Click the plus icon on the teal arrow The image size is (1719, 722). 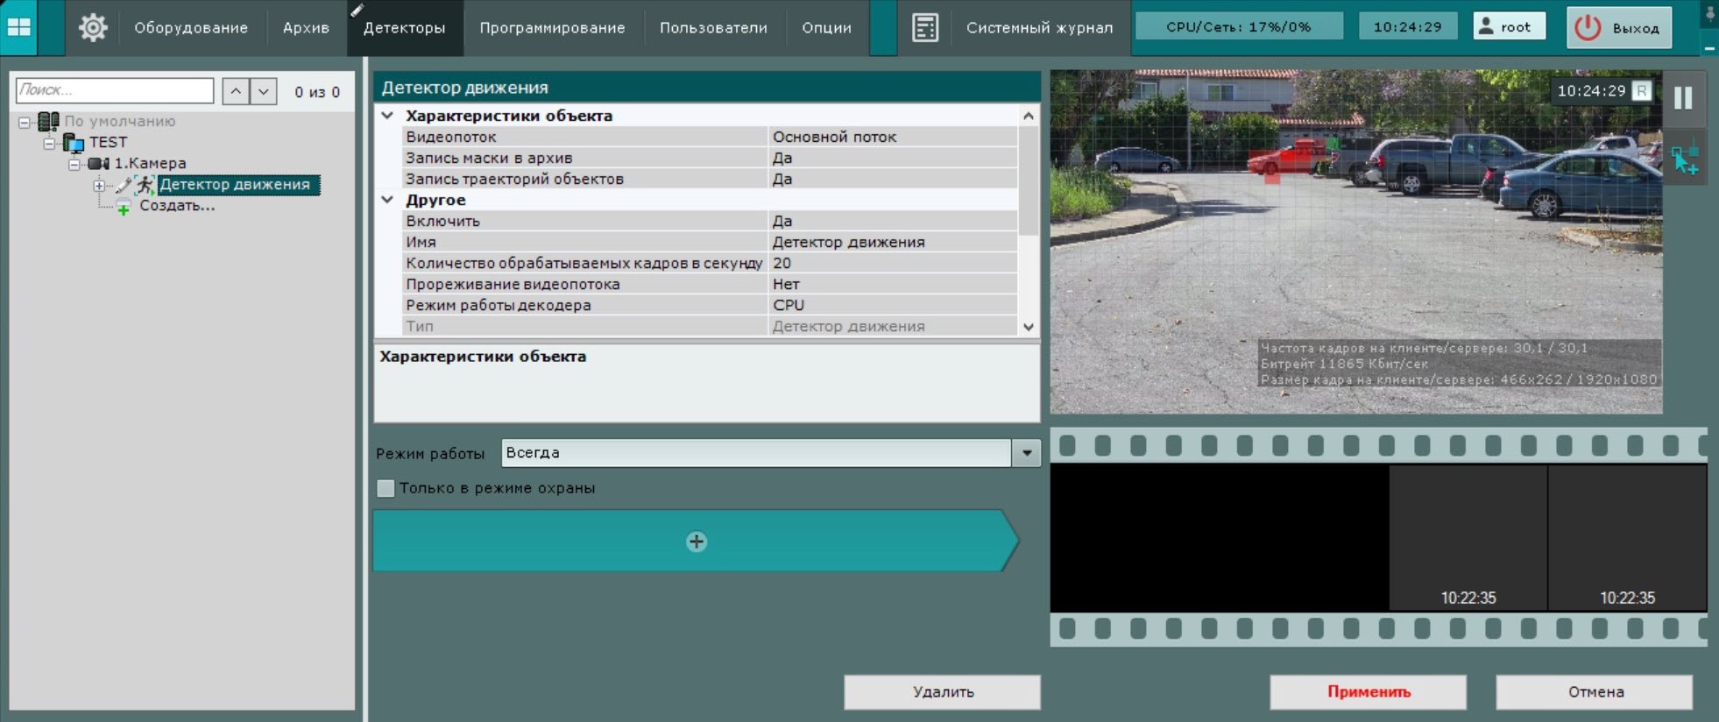tap(697, 541)
